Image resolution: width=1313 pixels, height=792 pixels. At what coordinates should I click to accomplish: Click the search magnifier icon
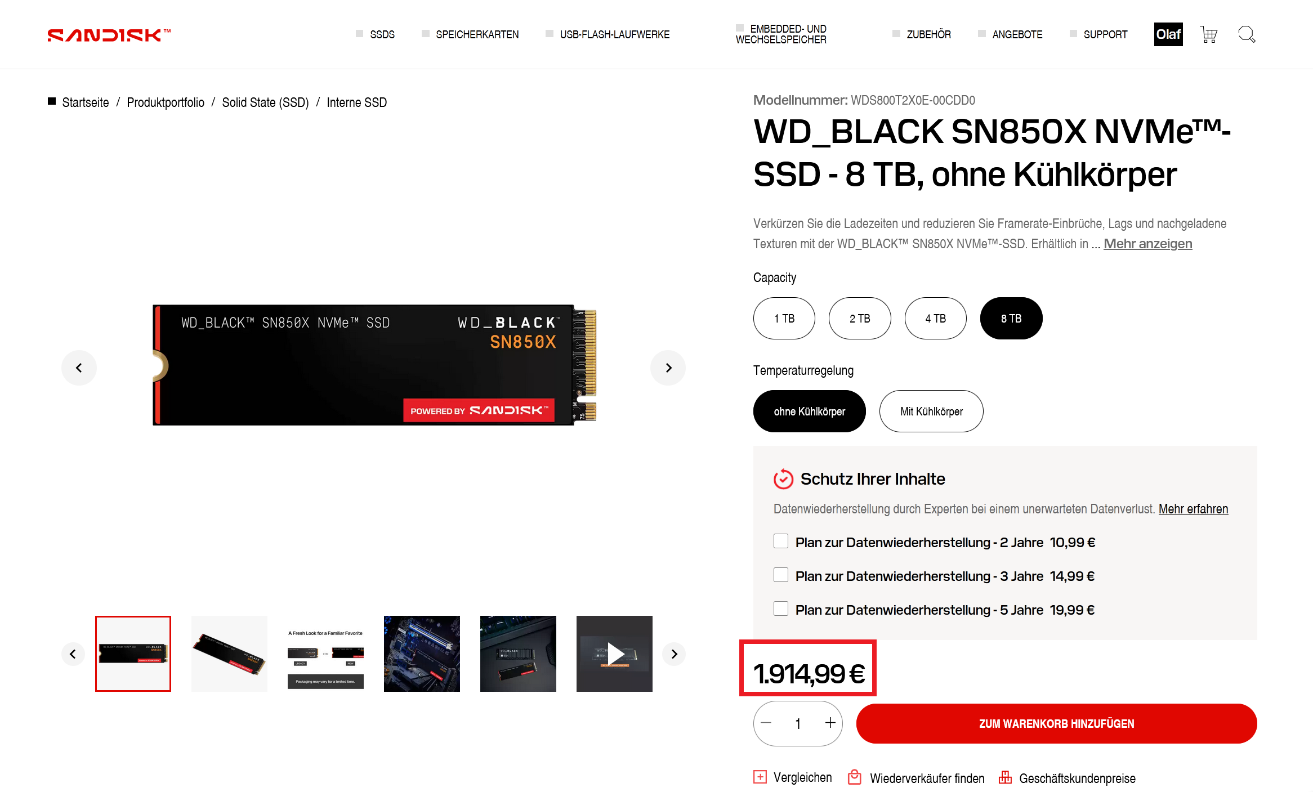coord(1247,35)
